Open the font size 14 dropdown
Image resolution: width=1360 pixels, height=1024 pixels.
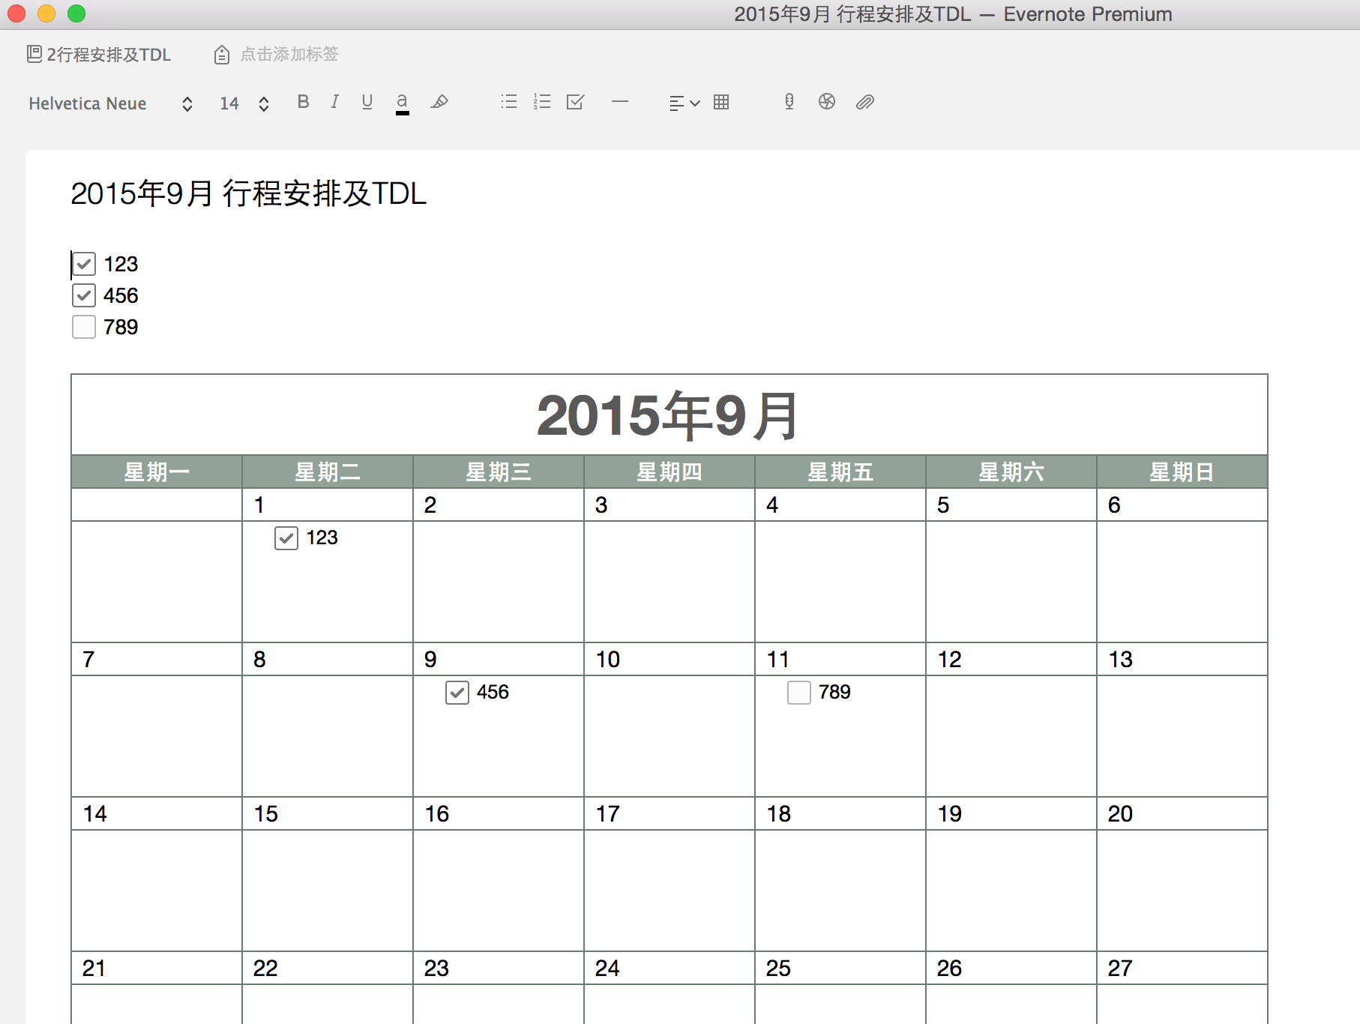(244, 103)
